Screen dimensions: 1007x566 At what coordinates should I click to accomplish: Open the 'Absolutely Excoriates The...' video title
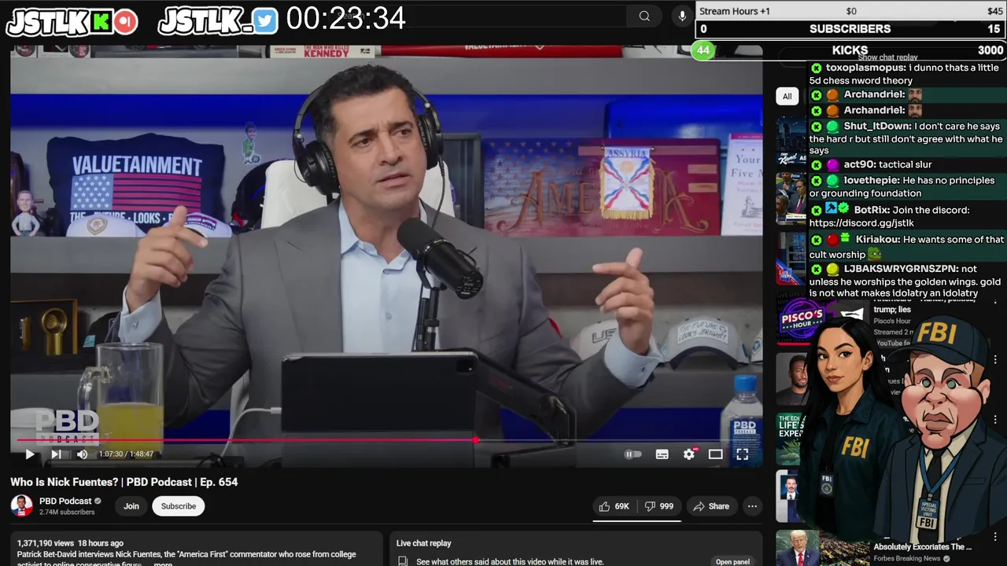pos(922,547)
